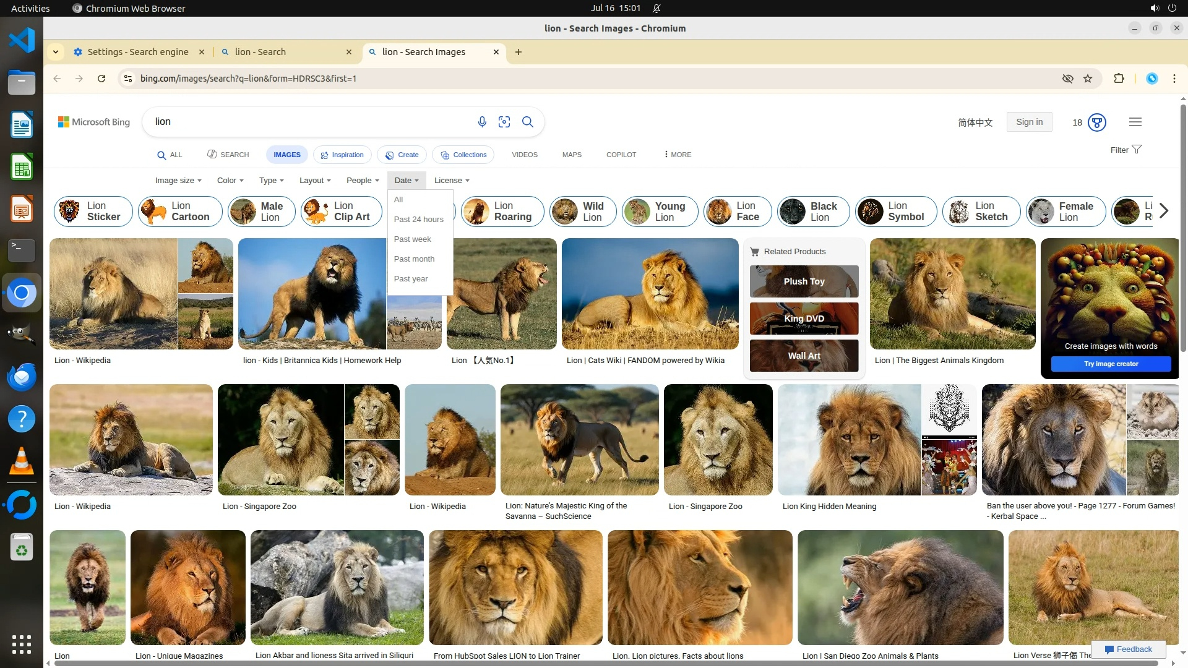Bookmark this page with star icon
1188x668 pixels.
pos(1088,79)
